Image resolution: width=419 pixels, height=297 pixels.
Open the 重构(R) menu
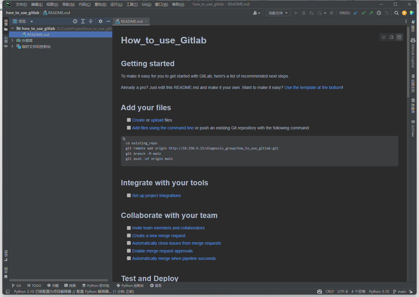[x=100, y=4]
